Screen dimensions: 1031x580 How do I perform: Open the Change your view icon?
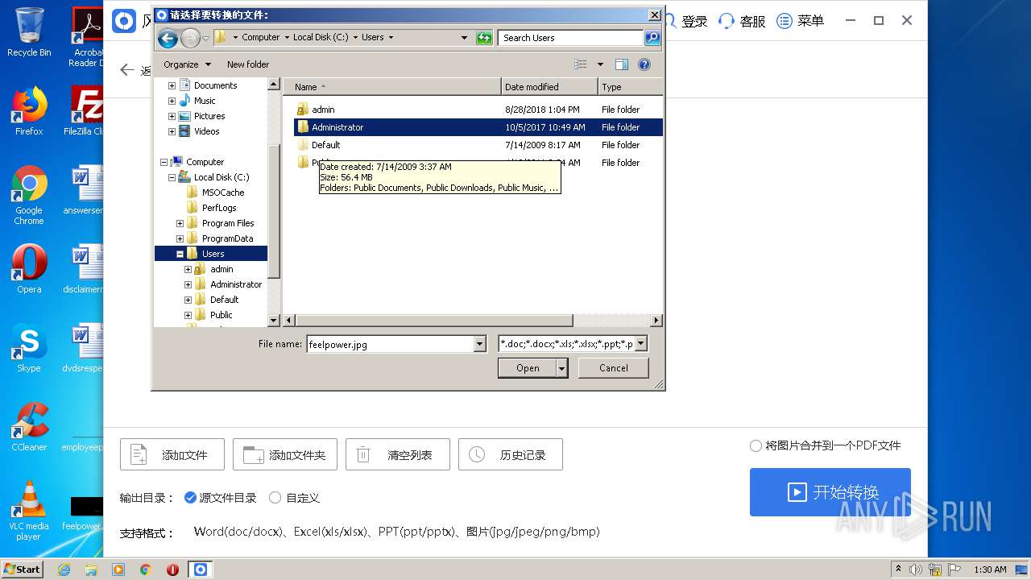[x=581, y=64]
